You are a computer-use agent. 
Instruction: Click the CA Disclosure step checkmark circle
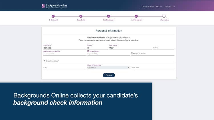tap(108, 16)
